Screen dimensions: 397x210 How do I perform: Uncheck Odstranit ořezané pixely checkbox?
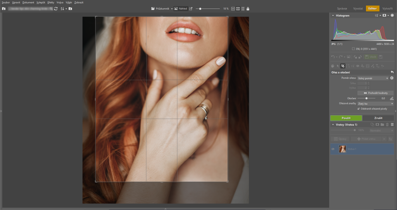click(x=359, y=109)
